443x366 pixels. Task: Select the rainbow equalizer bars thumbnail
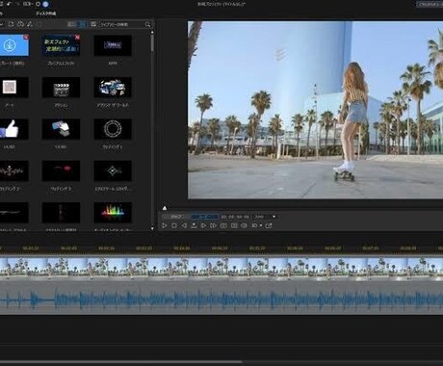click(113, 213)
